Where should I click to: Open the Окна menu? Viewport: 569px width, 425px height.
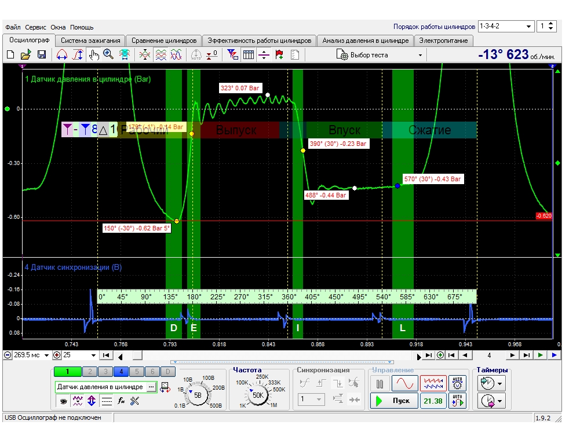click(x=58, y=27)
